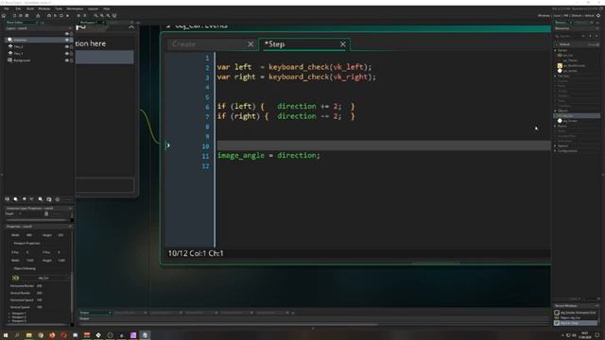Open the Windows Start menu
The image size is (605, 340).
[x=6, y=335]
